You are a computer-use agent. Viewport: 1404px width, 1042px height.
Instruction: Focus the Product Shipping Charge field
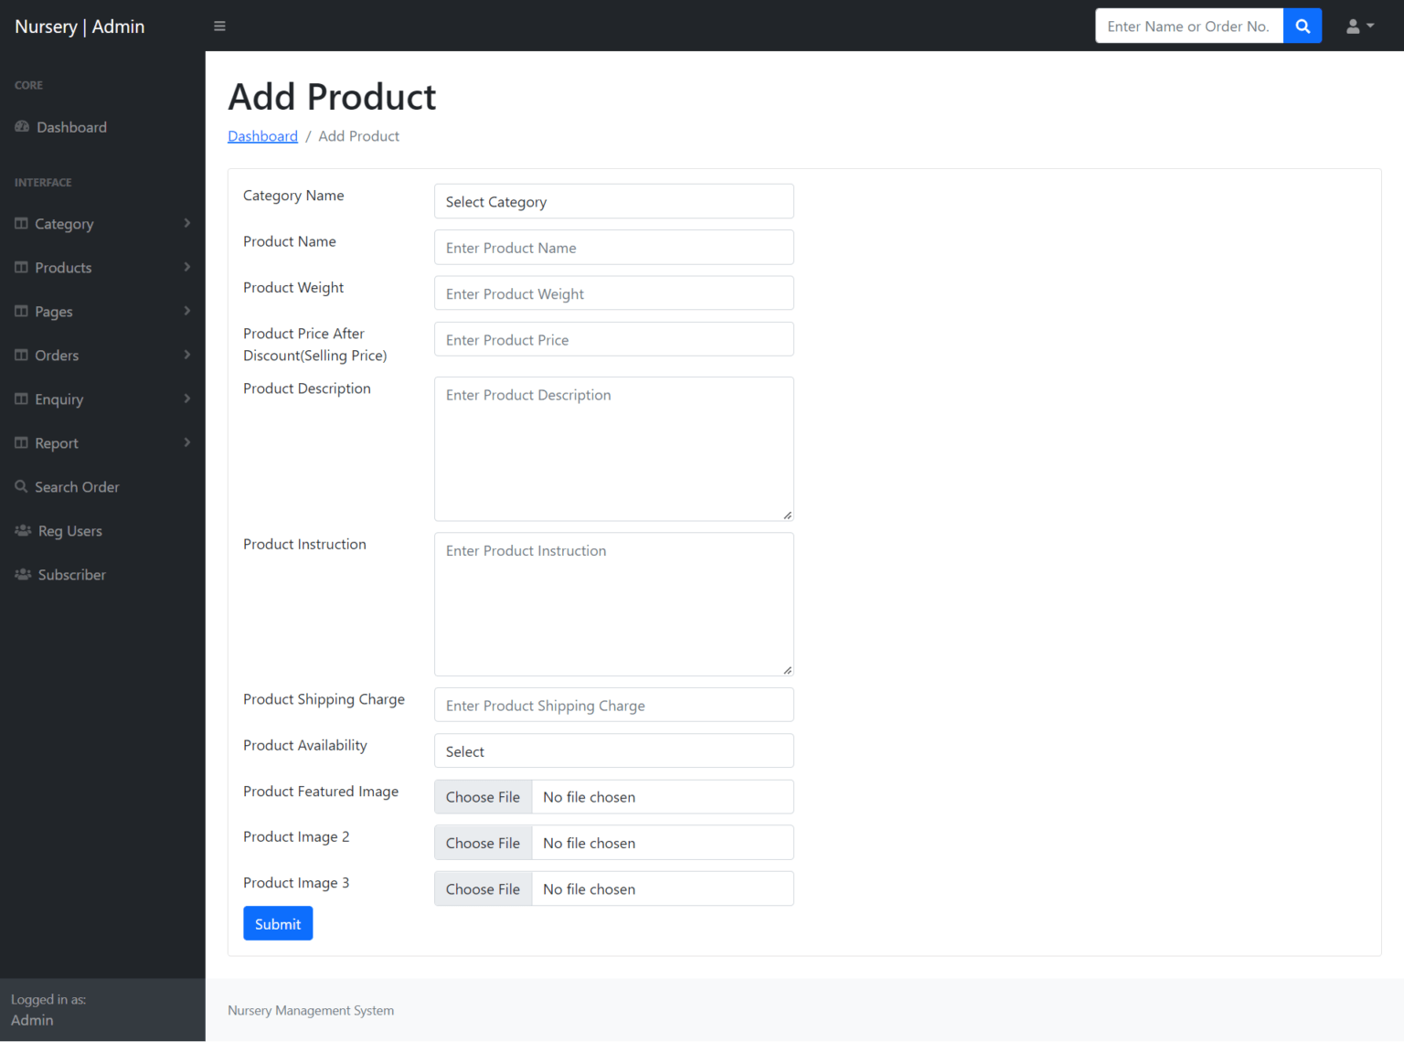click(x=613, y=706)
